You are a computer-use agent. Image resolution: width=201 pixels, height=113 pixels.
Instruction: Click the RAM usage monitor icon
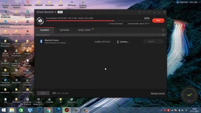(177, 2)
